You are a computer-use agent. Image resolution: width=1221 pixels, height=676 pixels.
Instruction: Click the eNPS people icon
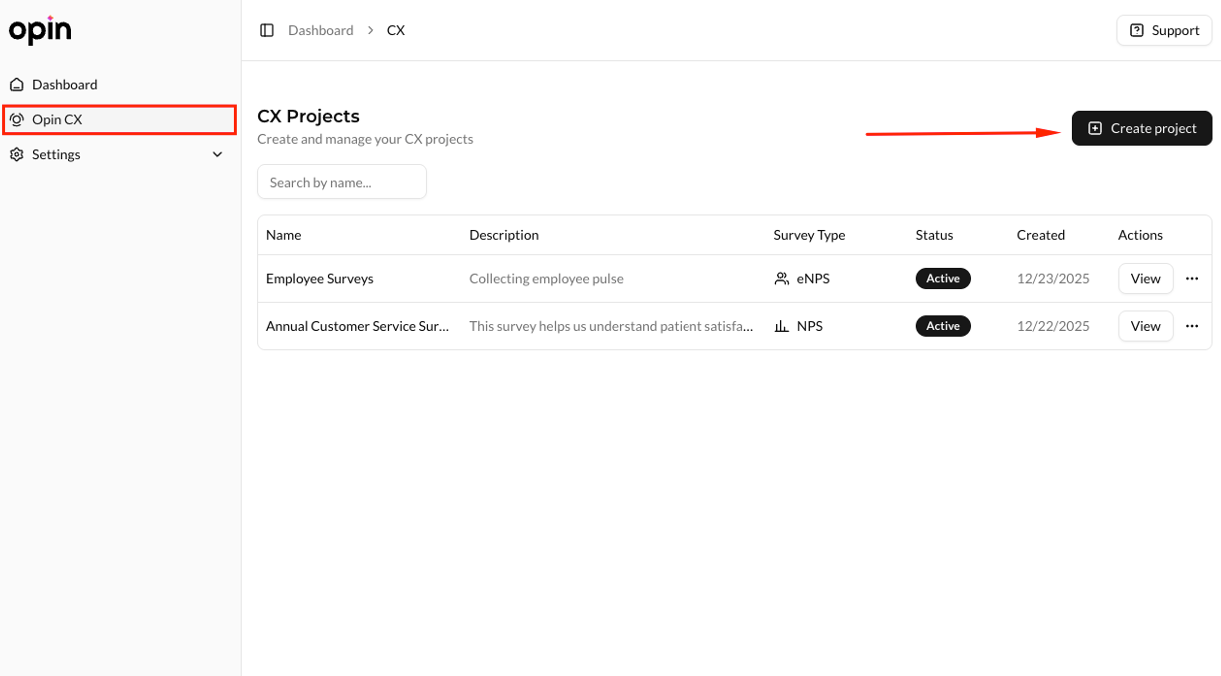coord(781,279)
